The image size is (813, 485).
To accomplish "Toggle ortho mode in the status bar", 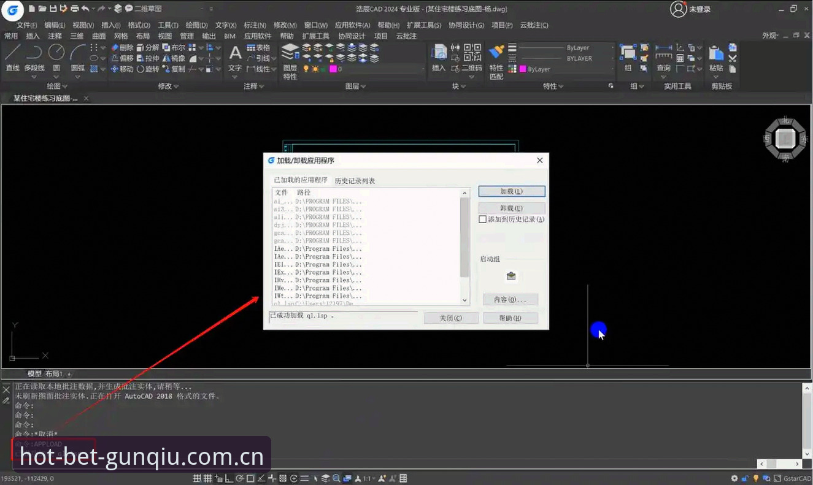I will [x=229, y=478].
